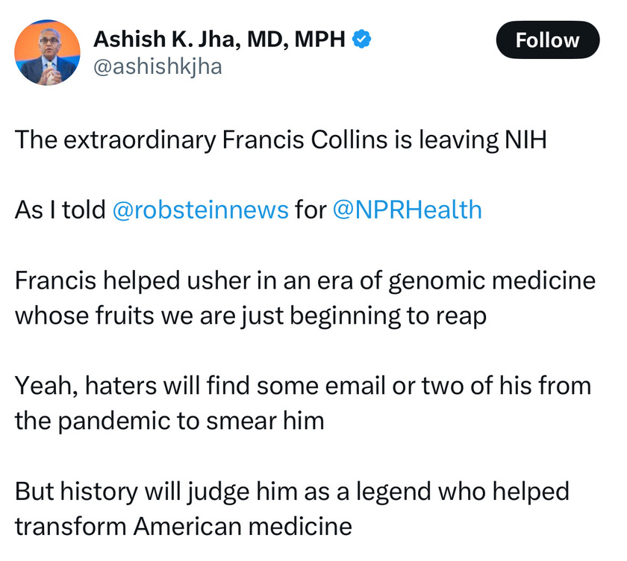Follow Ashish K. Jha's account
Screen dimensions: 627x561
[547, 40]
